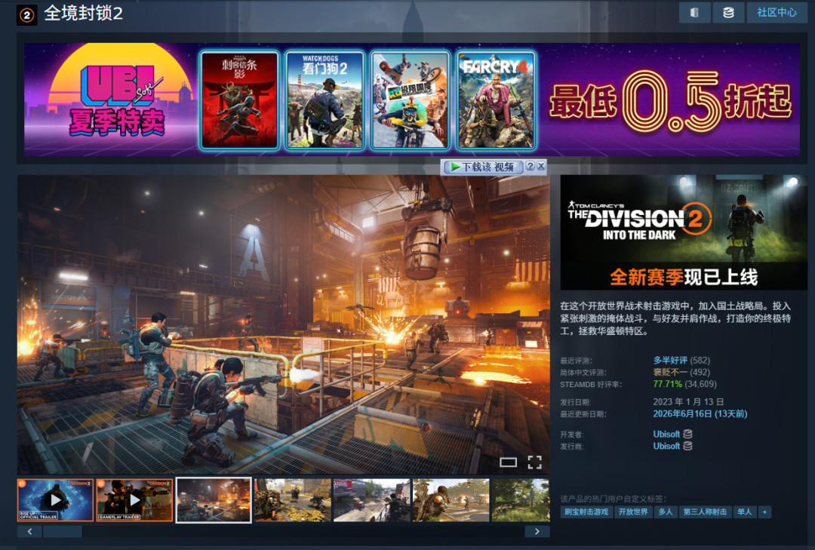Open the 多半好评 recent reviews link
This screenshot has width=815, height=550.
click(x=670, y=361)
